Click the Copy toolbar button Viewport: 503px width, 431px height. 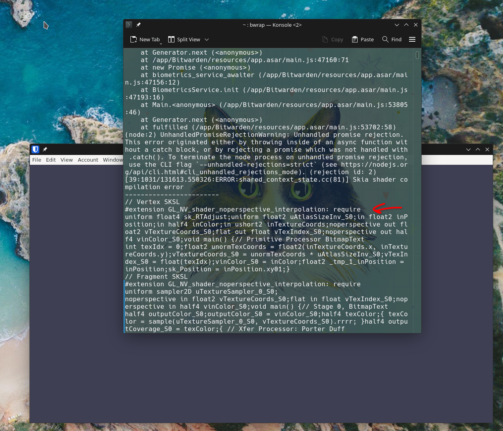coord(332,39)
